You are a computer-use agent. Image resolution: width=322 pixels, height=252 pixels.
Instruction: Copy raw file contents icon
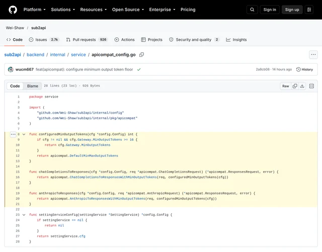(x=295, y=86)
